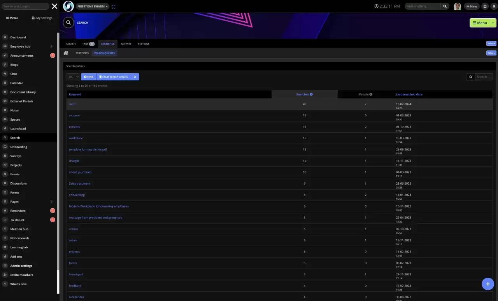Switch to the ACTIVITY tab

point(126,44)
